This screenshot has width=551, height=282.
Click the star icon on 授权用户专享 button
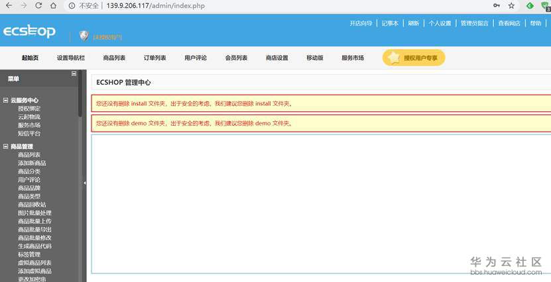tap(395, 58)
